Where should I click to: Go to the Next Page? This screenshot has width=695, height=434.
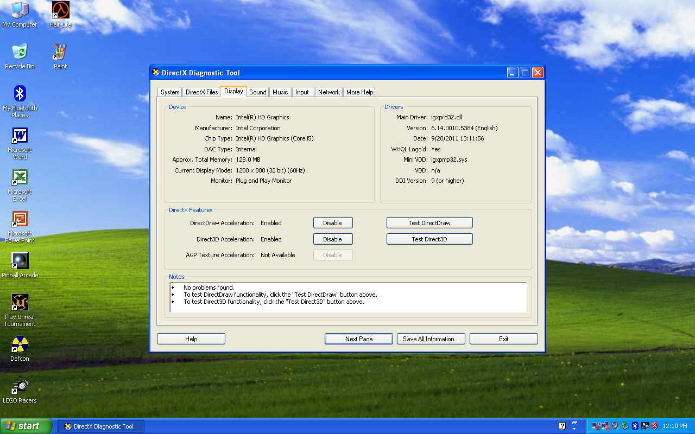pyautogui.click(x=359, y=339)
